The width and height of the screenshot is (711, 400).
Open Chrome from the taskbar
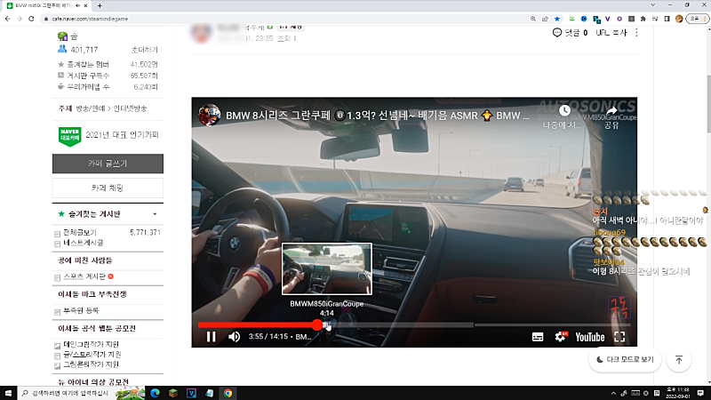click(x=228, y=393)
